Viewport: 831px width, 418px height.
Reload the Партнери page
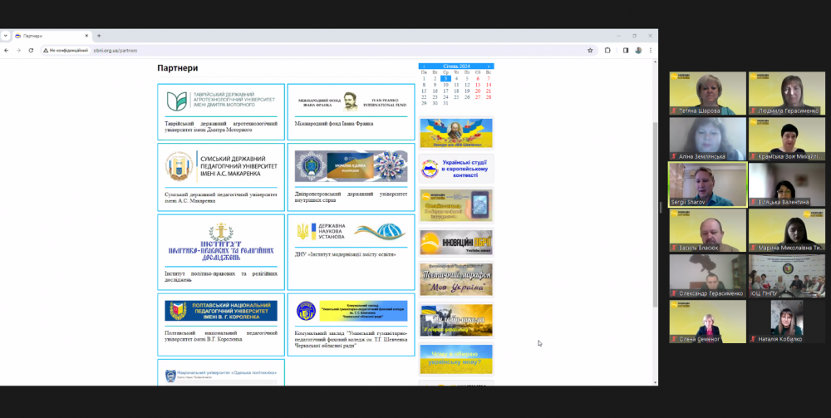(32, 50)
